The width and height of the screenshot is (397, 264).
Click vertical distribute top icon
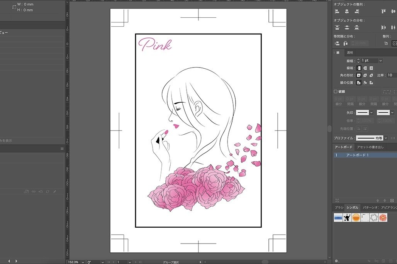(x=337, y=27)
